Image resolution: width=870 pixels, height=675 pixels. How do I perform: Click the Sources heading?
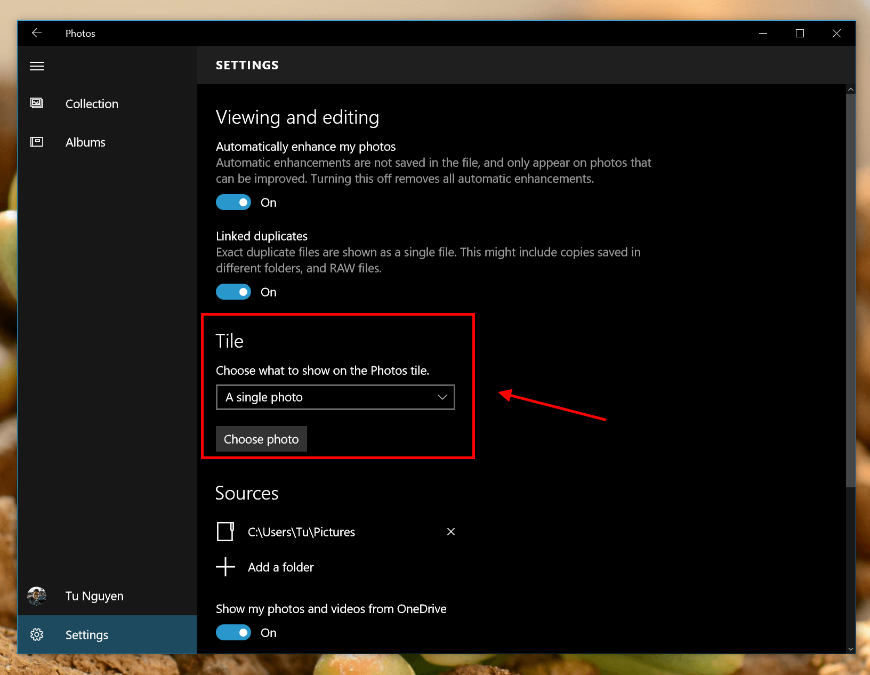tap(247, 493)
